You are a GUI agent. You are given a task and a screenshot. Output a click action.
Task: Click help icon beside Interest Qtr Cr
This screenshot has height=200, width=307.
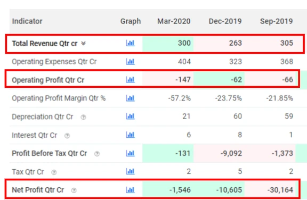pyautogui.click(x=67, y=136)
